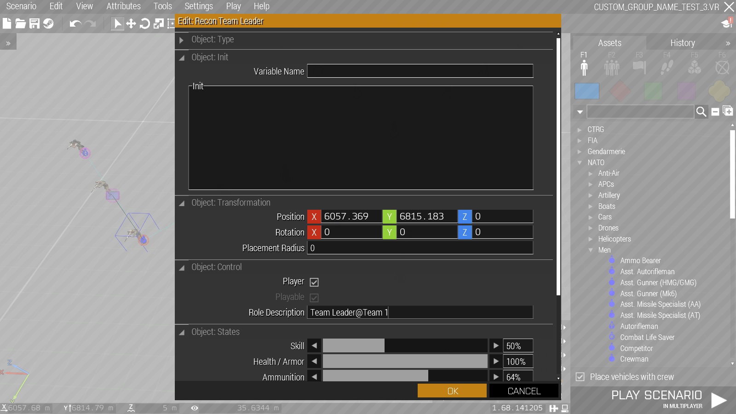Expand all asset tree entries with plus icon
This screenshot has width=736, height=414.
(728, 111)
